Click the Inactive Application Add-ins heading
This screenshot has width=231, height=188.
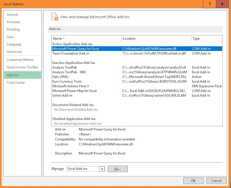tap(74, 63)
